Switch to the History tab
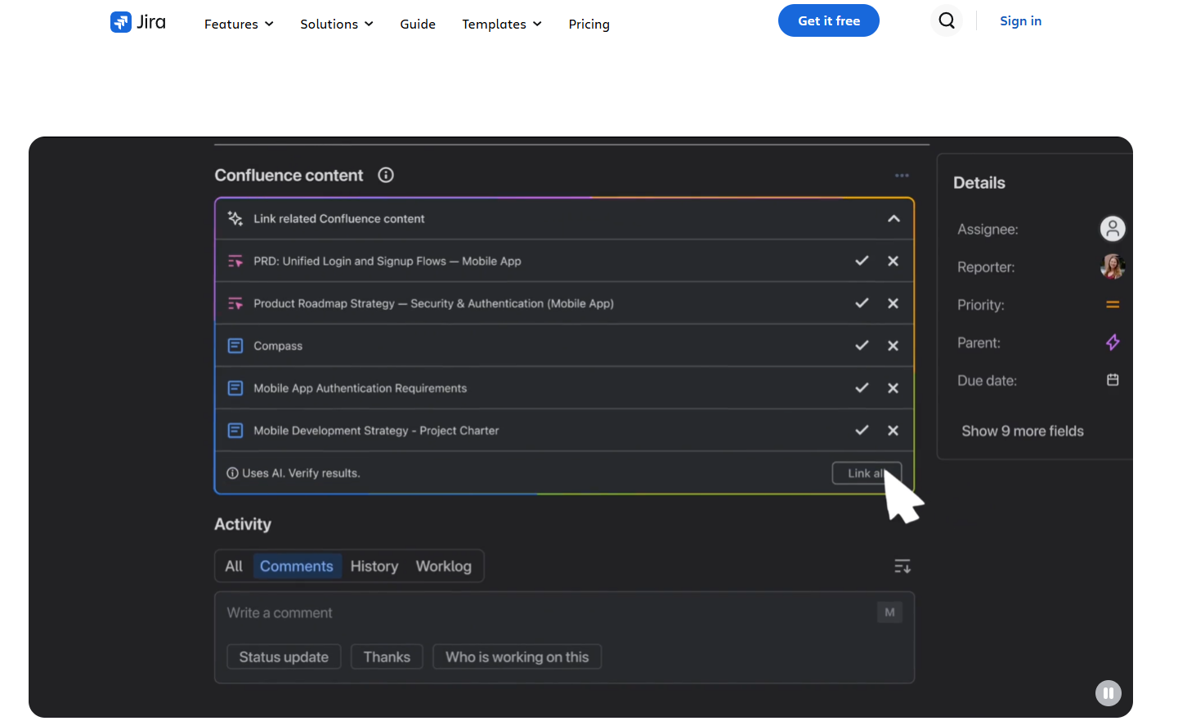 374,566
